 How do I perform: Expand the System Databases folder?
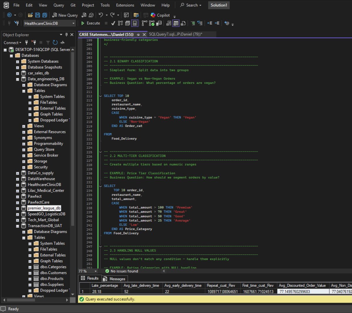coord(17,62)
